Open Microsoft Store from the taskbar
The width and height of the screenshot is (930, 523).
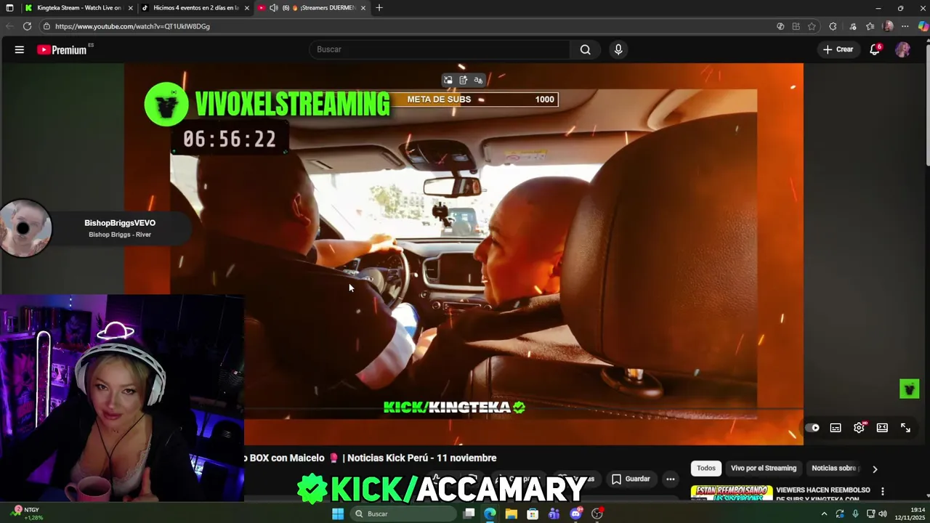[533, 514]
